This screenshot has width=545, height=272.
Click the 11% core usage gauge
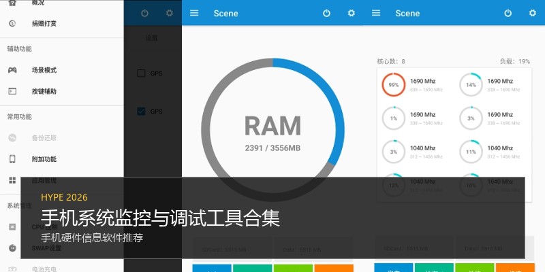point(471,152)
